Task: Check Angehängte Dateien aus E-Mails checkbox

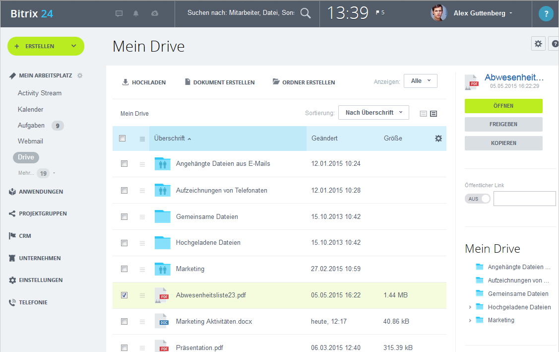Action: [x=124, y=163]
